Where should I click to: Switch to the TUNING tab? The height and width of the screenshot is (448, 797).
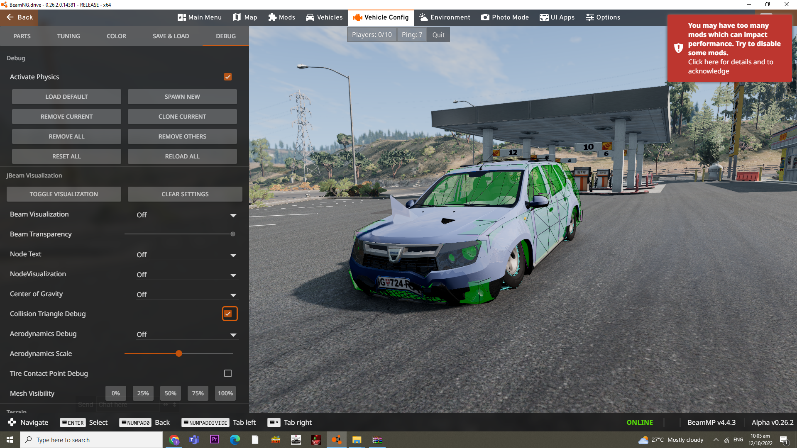(x=68, y=36)
